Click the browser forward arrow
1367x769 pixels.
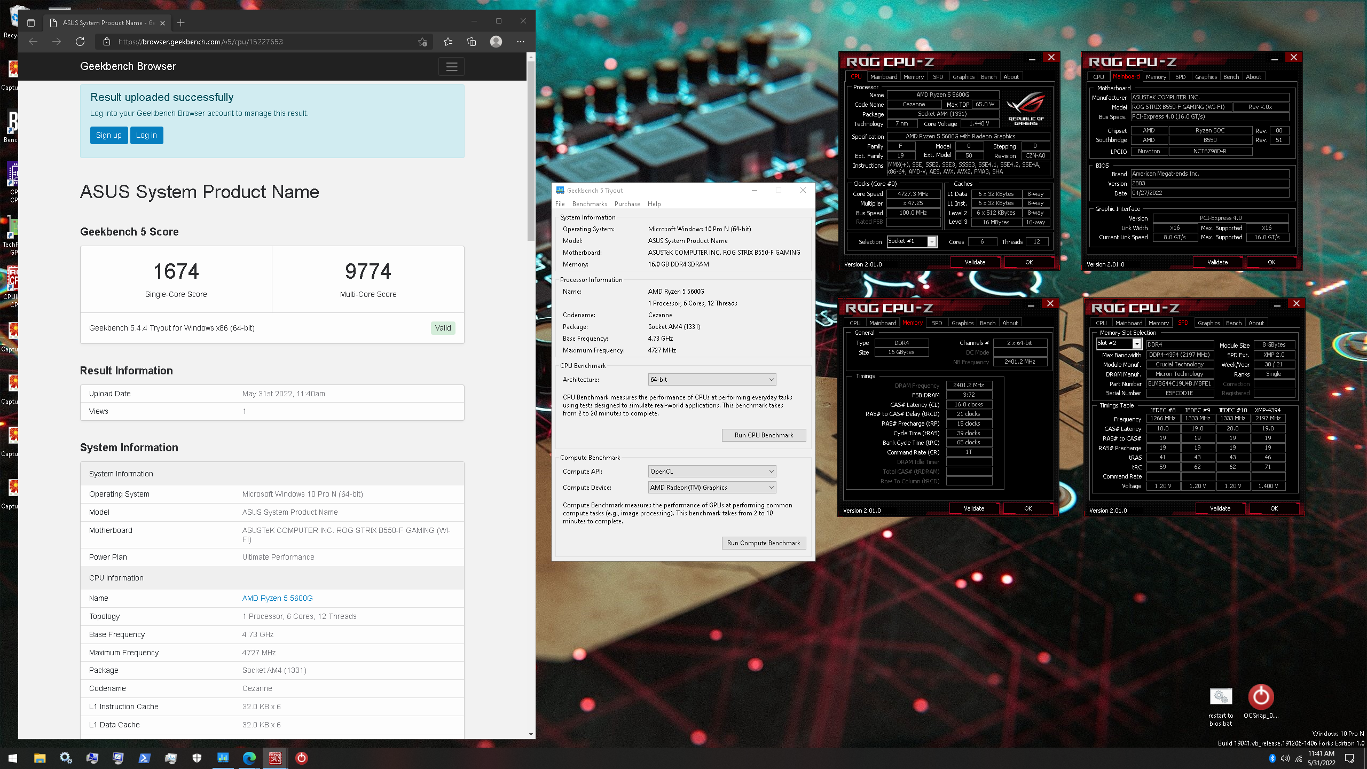click(57, 42)
